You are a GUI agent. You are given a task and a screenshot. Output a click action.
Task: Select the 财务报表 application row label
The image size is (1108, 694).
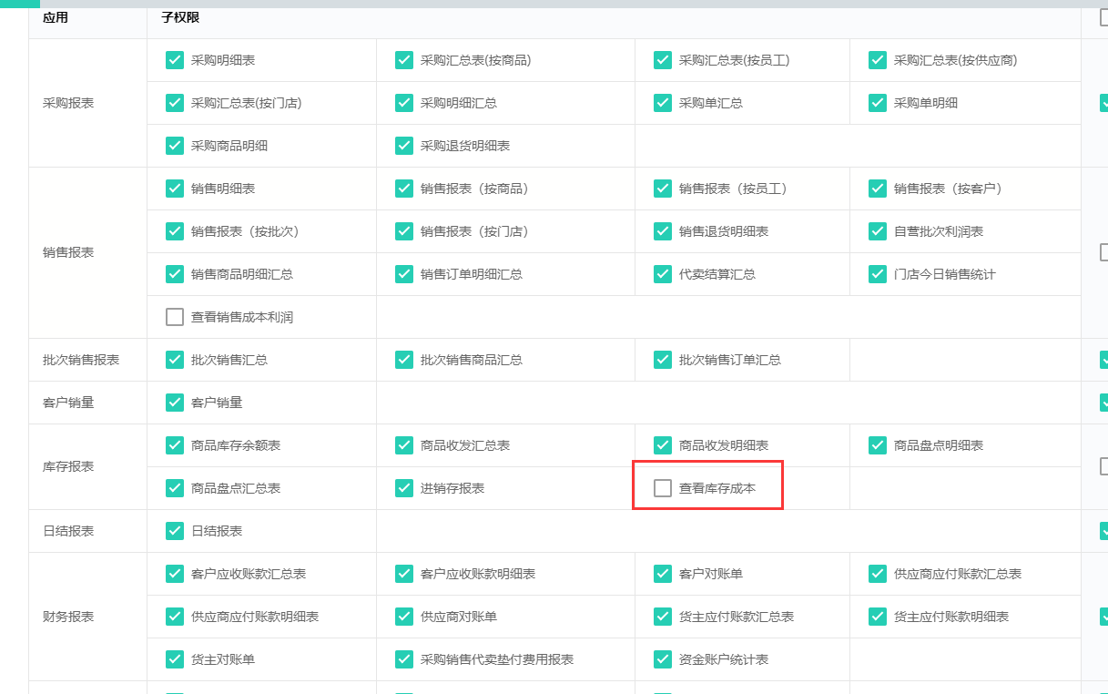coord(68,617)
